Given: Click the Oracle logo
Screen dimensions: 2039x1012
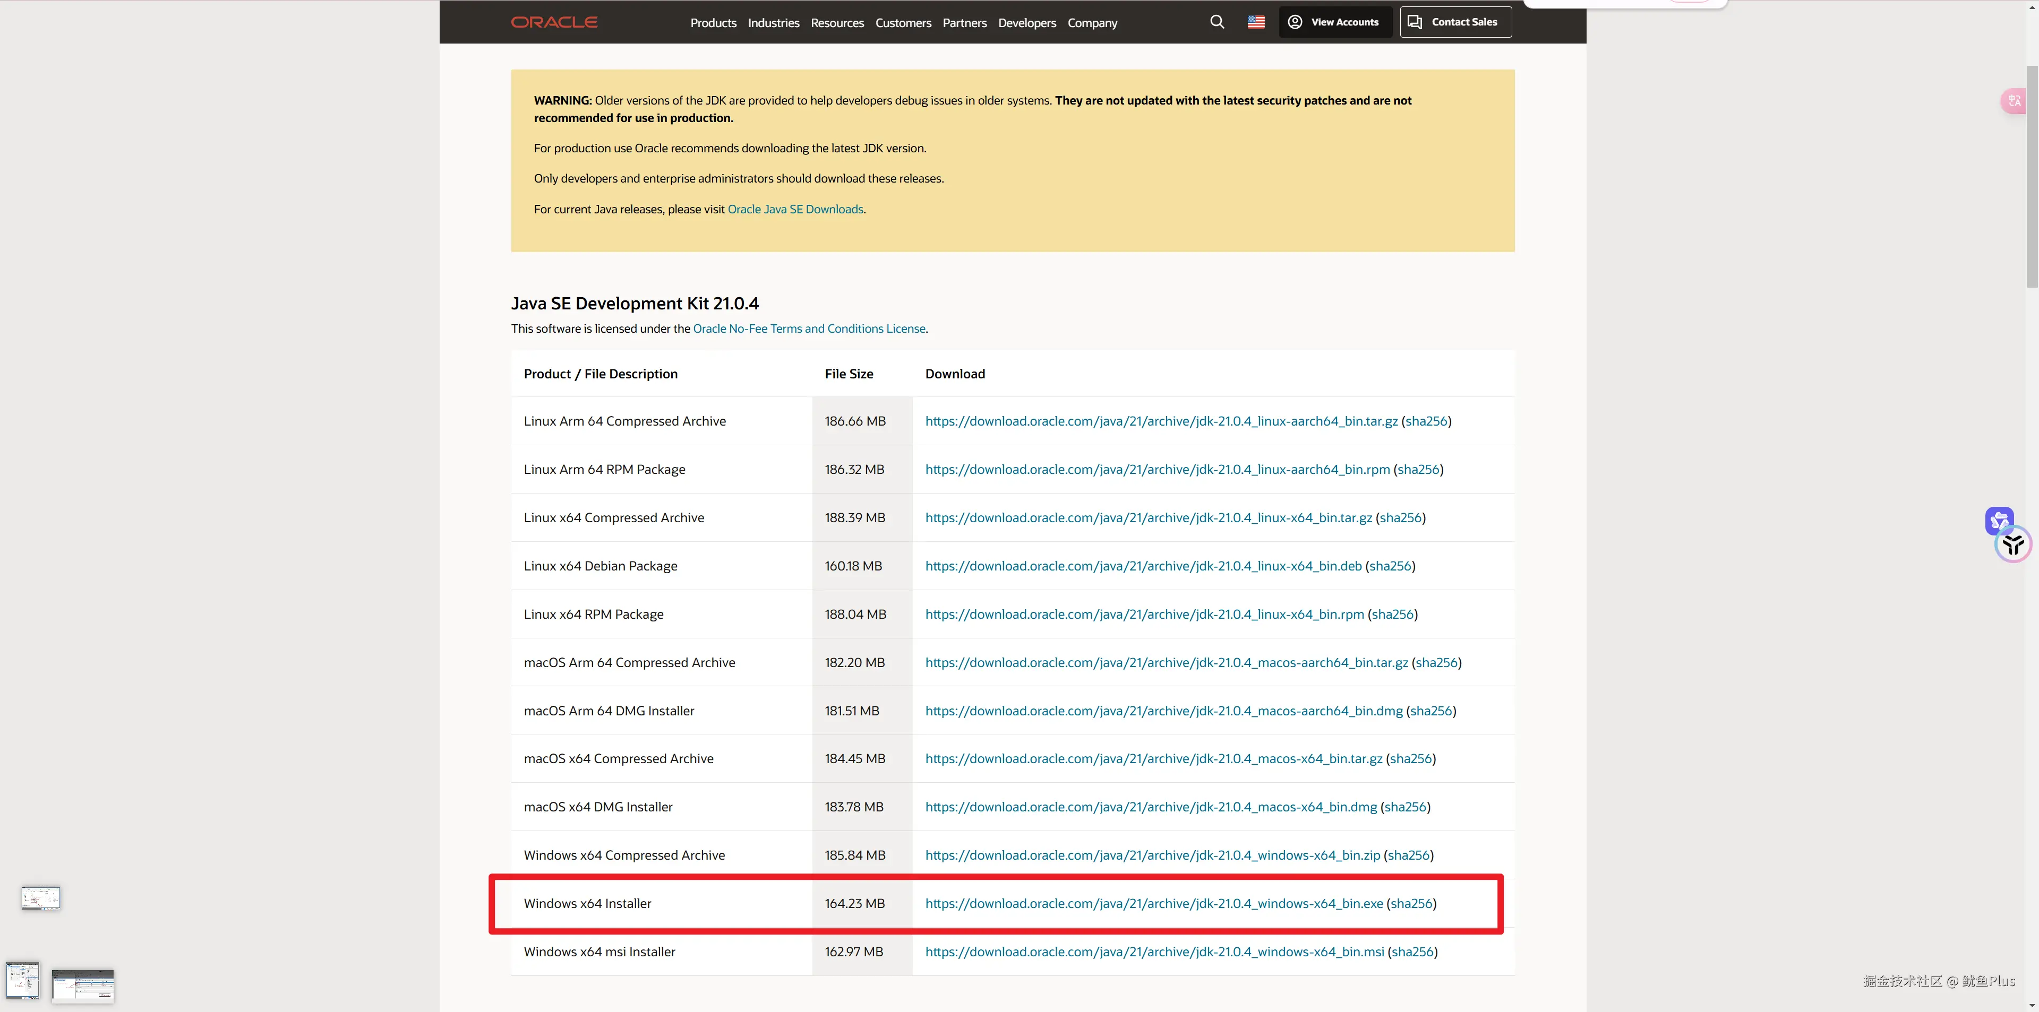Looking at the screenshot, I should [554, 22].
